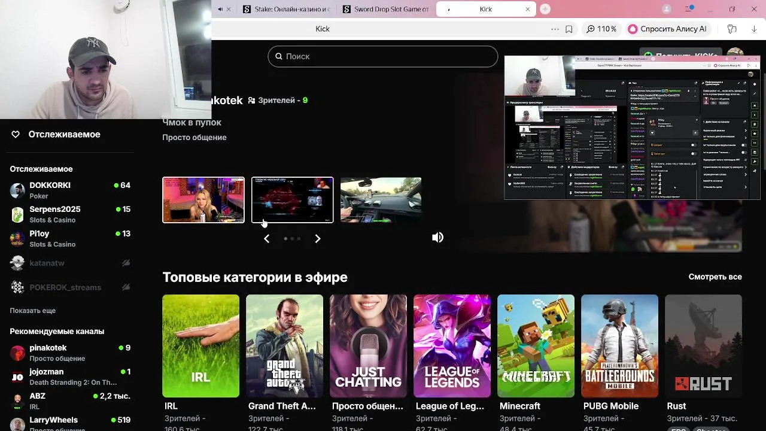Click the Ask Alisa AI button
This screenshot has height=431, width=766.
click(667, 29)
